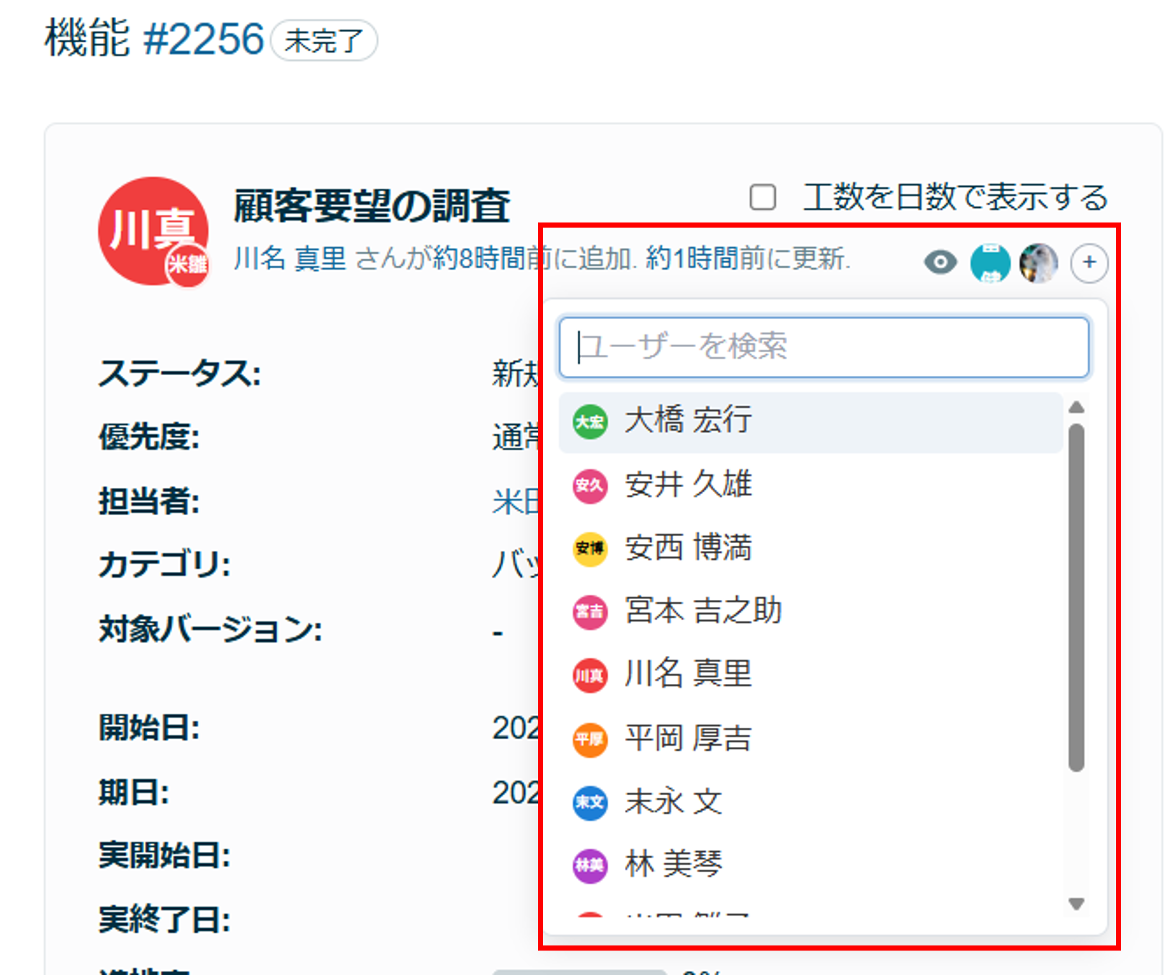The image size is (1172, 975).
Task: Select user 川名 真里 from list
Action: click(x=810, y=675)
